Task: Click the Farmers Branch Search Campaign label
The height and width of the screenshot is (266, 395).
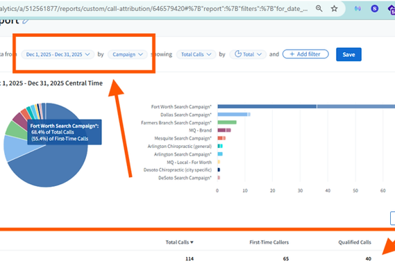Action: click(176, 123)
